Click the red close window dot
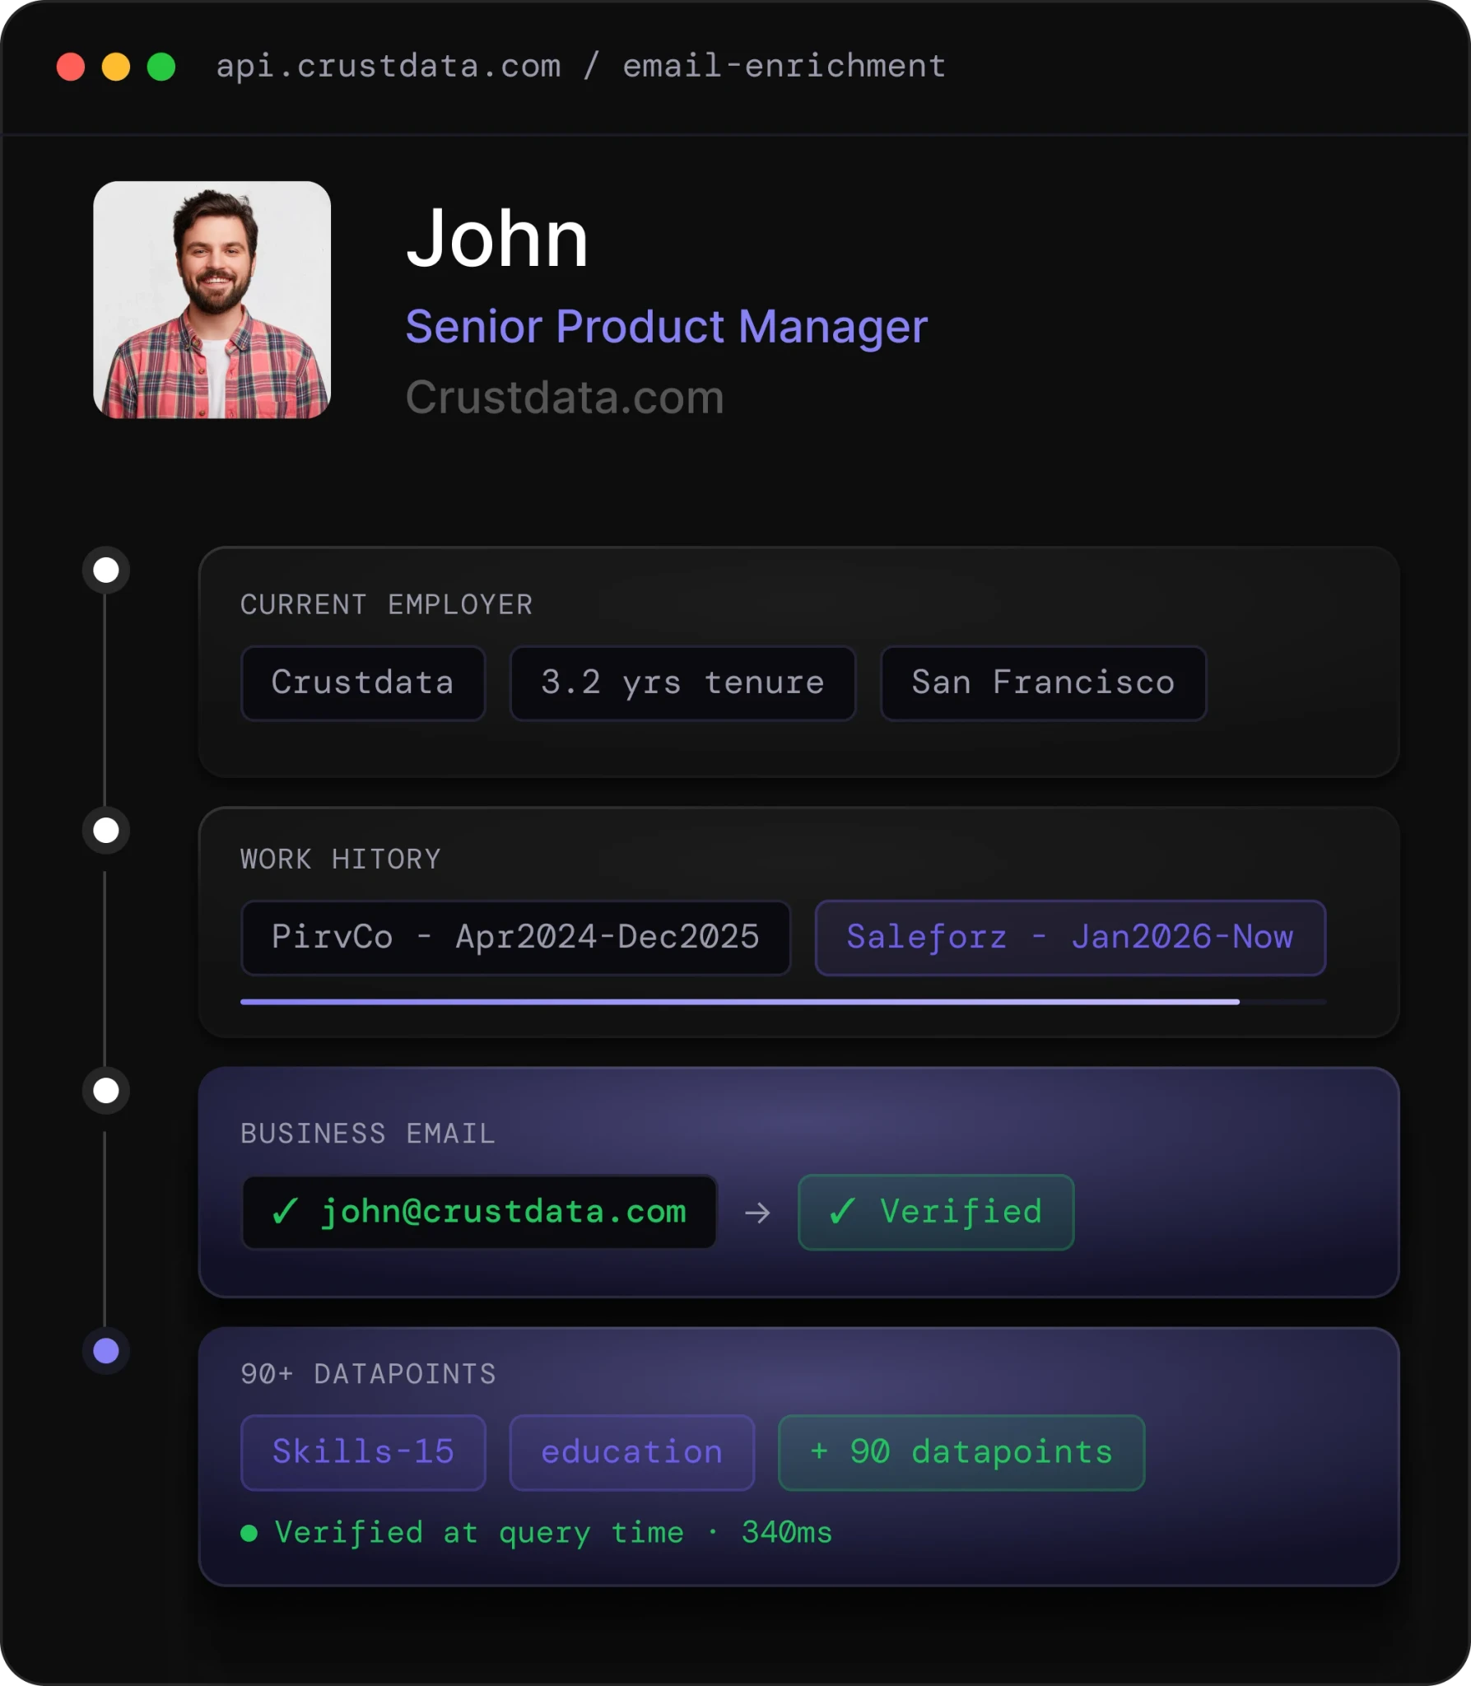The image size is (1471, 1686). [x=71, y=67]
